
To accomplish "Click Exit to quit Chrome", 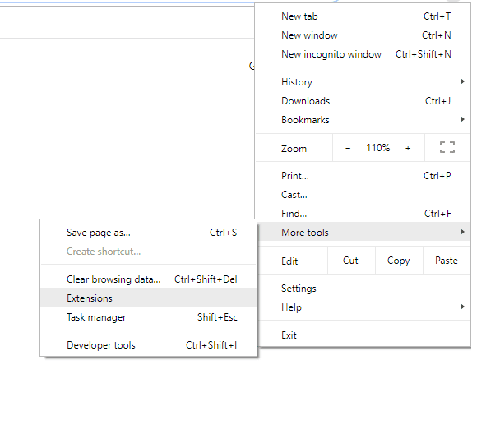I will tap(363, 335).
